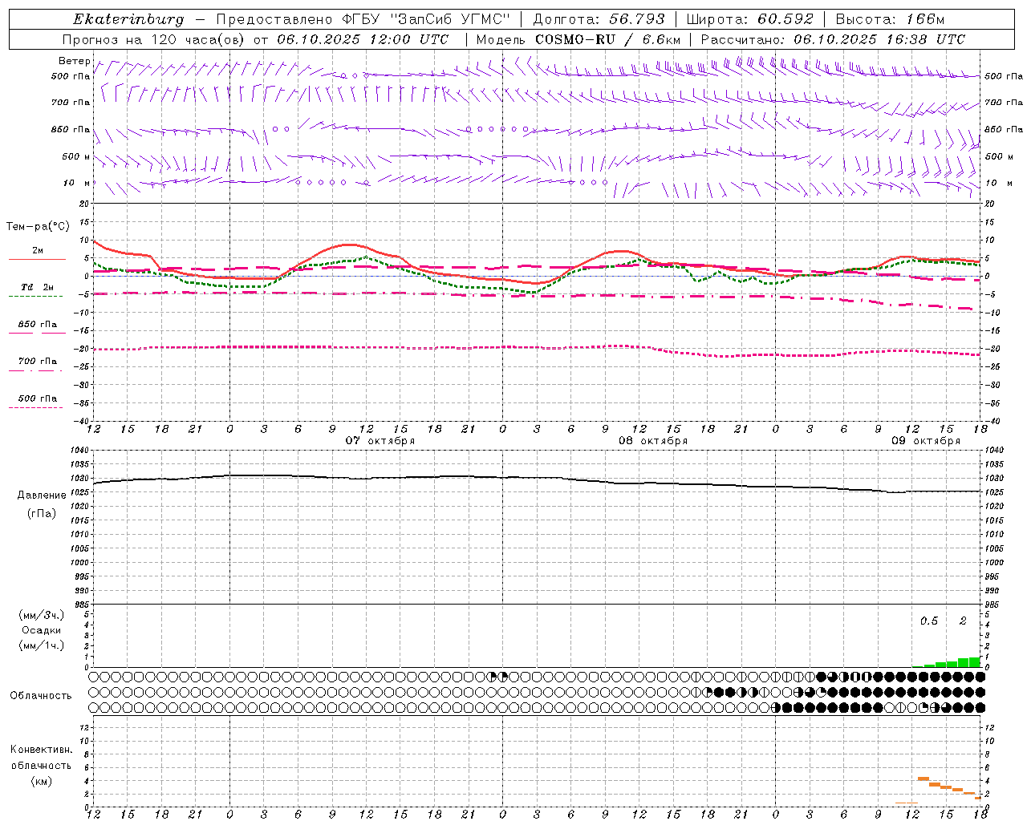
Task: Click the Конвективн. label text
Action: pos(41,750)
